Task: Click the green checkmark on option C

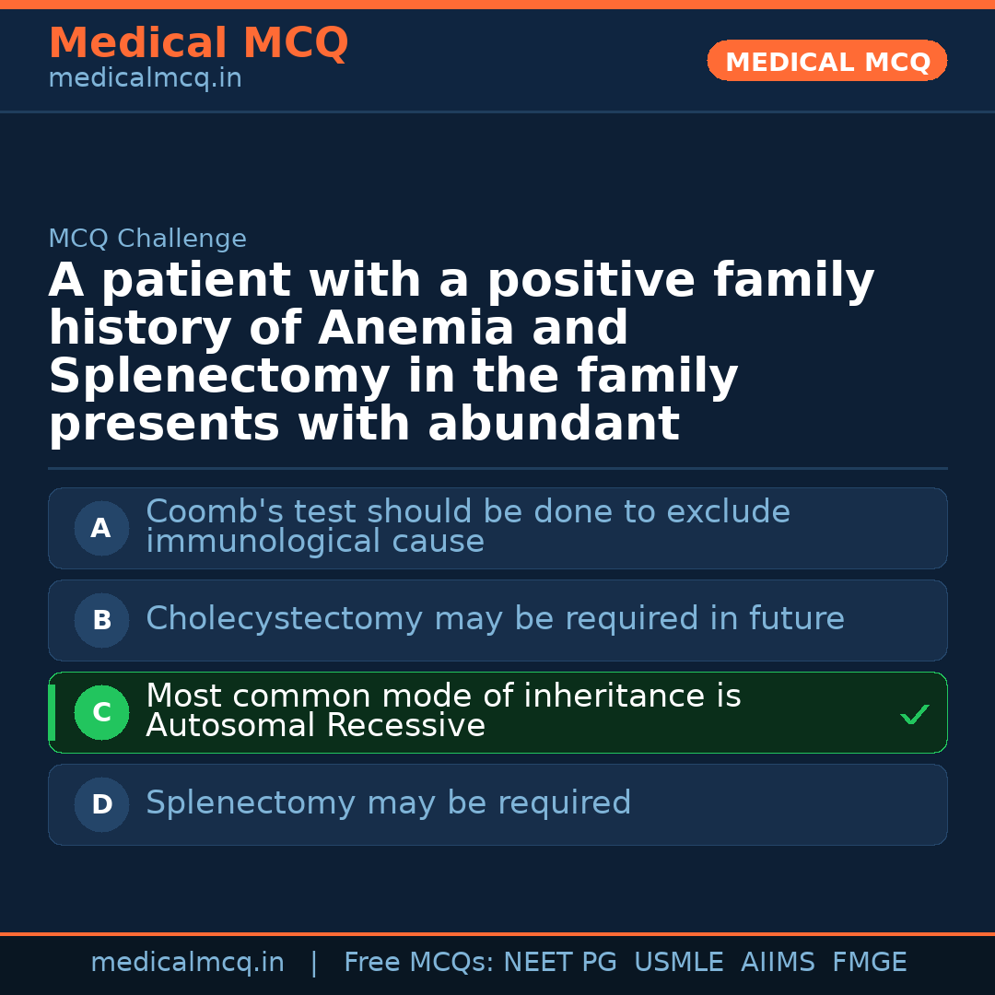Action: 914,714
